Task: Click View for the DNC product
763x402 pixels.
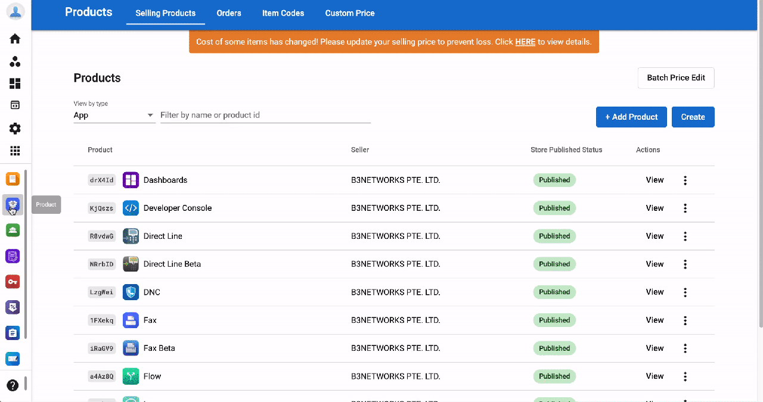Action: 655,292
